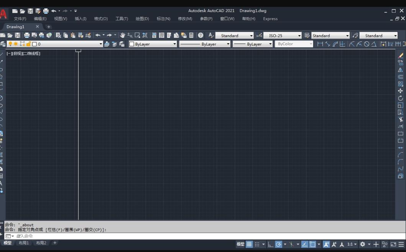The width and height of the screenshot is (406, 252).
Task: Select the Trim scissors tool
Action: [x=400, y=119]
